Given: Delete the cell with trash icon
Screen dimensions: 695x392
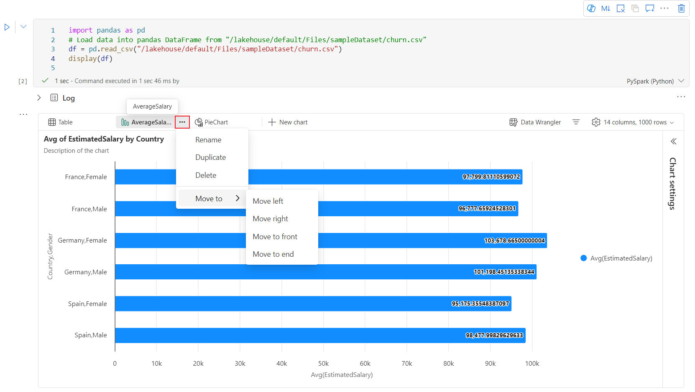Looking at the screenshot, I should tap(681, 8).
